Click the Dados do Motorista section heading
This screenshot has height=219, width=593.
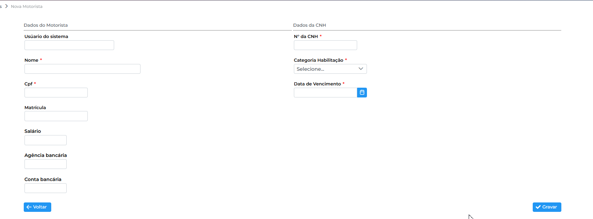(46, 25)
